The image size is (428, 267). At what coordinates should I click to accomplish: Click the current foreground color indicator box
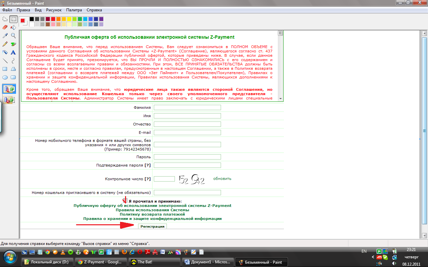coord(22,20)
